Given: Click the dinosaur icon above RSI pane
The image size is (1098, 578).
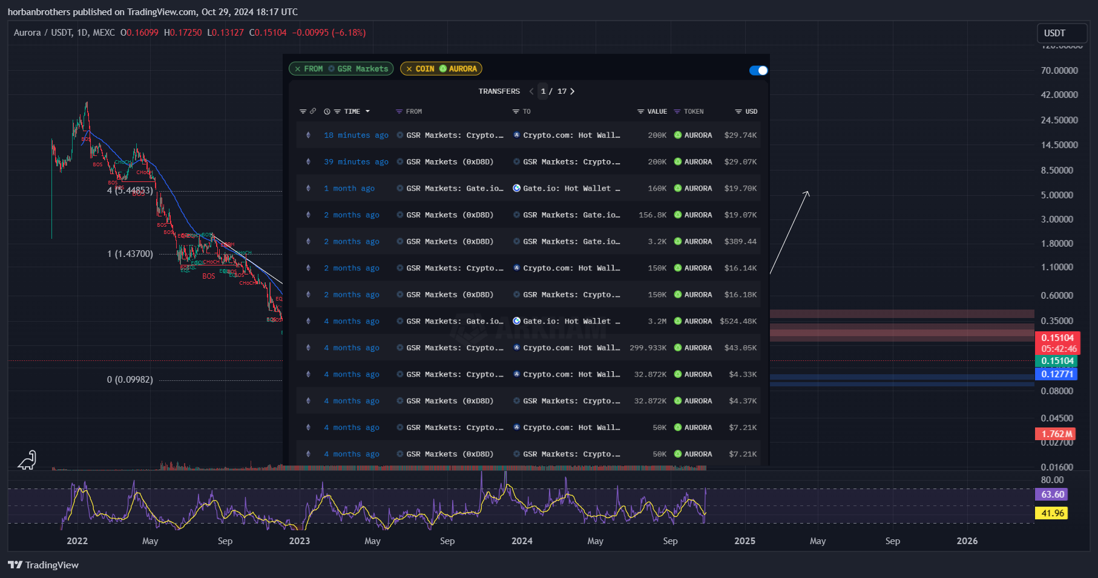Looking at the screenshot, I should tap(27, 461).
